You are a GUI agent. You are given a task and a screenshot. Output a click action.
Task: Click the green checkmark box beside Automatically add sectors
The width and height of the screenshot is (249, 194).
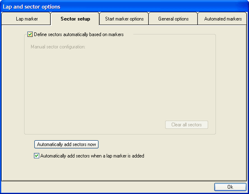[37, 156]
